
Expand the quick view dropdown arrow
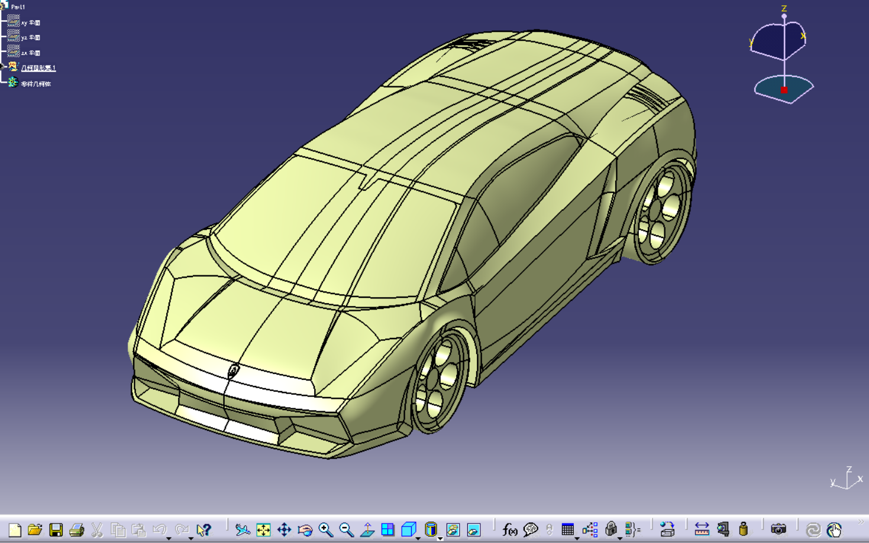tap(418, 538)
